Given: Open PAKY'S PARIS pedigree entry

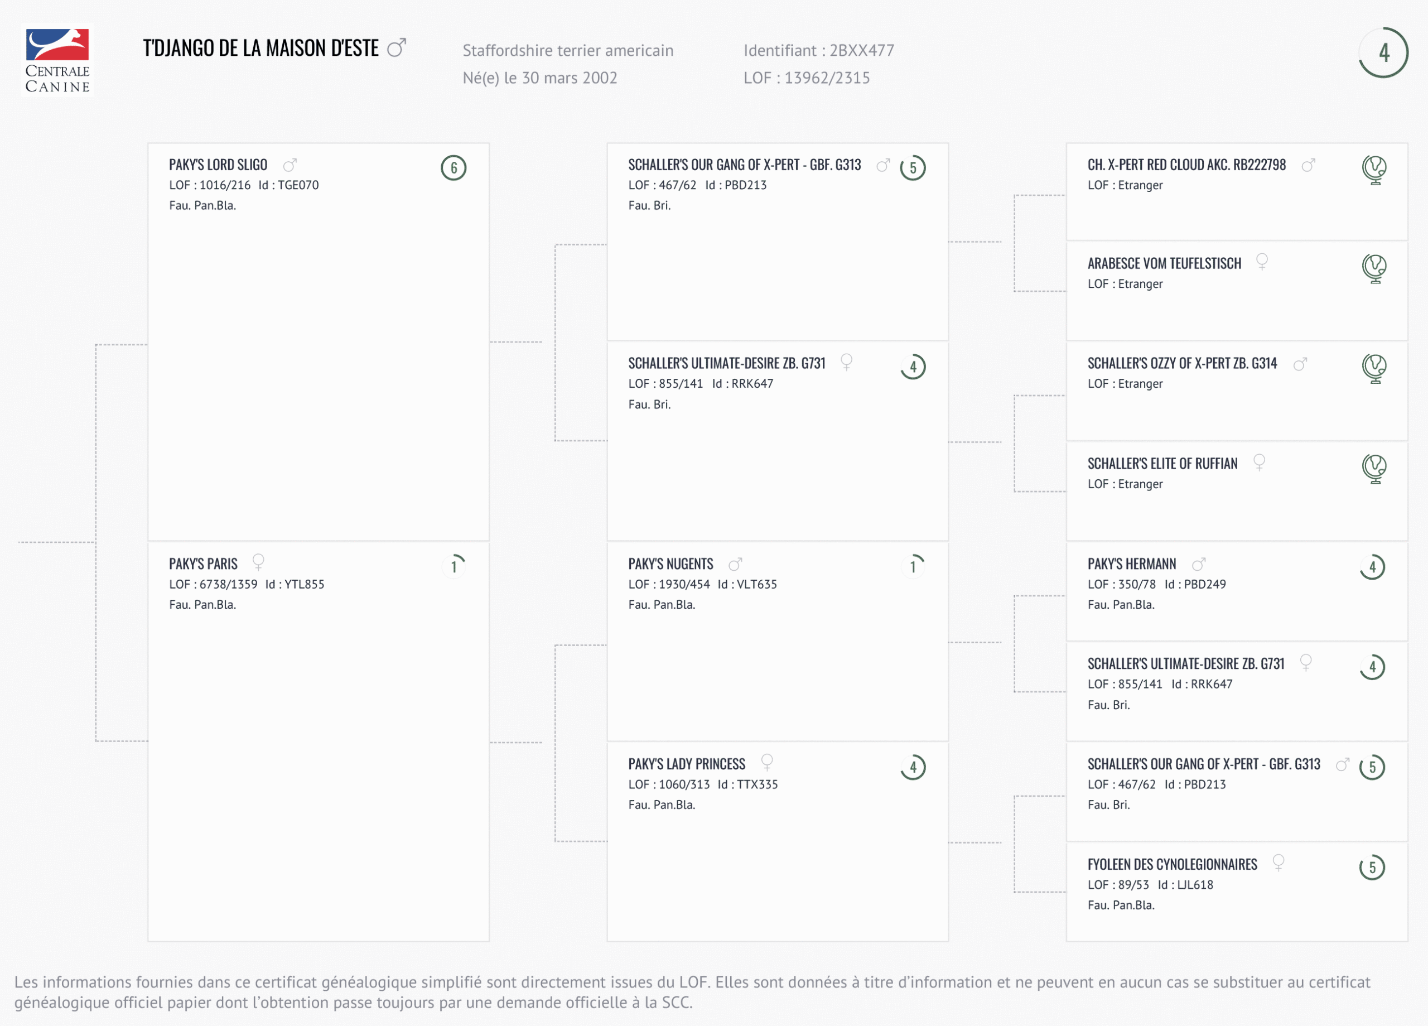Looking at the screenshot, I should coord(202,563).
